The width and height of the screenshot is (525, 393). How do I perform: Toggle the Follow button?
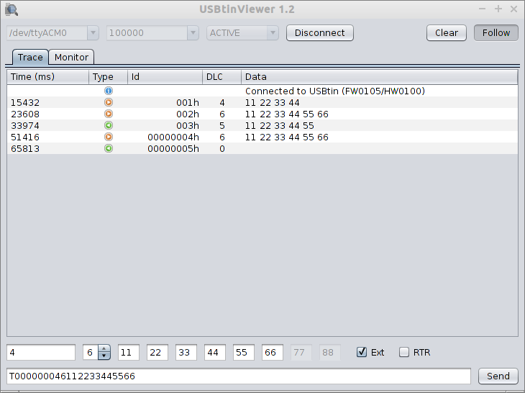tap(496, 33)
